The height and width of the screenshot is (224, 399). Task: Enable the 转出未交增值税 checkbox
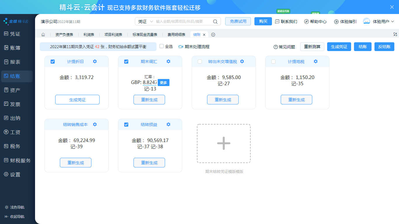[x=200, y=62]
